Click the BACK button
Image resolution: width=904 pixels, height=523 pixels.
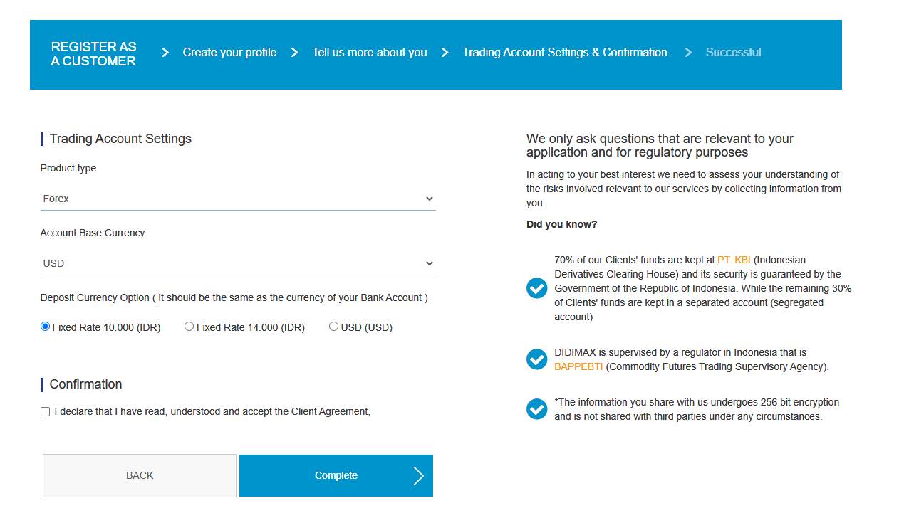[x=140, y=475]
